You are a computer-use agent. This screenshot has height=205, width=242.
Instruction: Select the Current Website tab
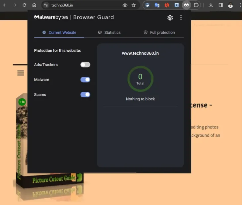coord(59,32)
